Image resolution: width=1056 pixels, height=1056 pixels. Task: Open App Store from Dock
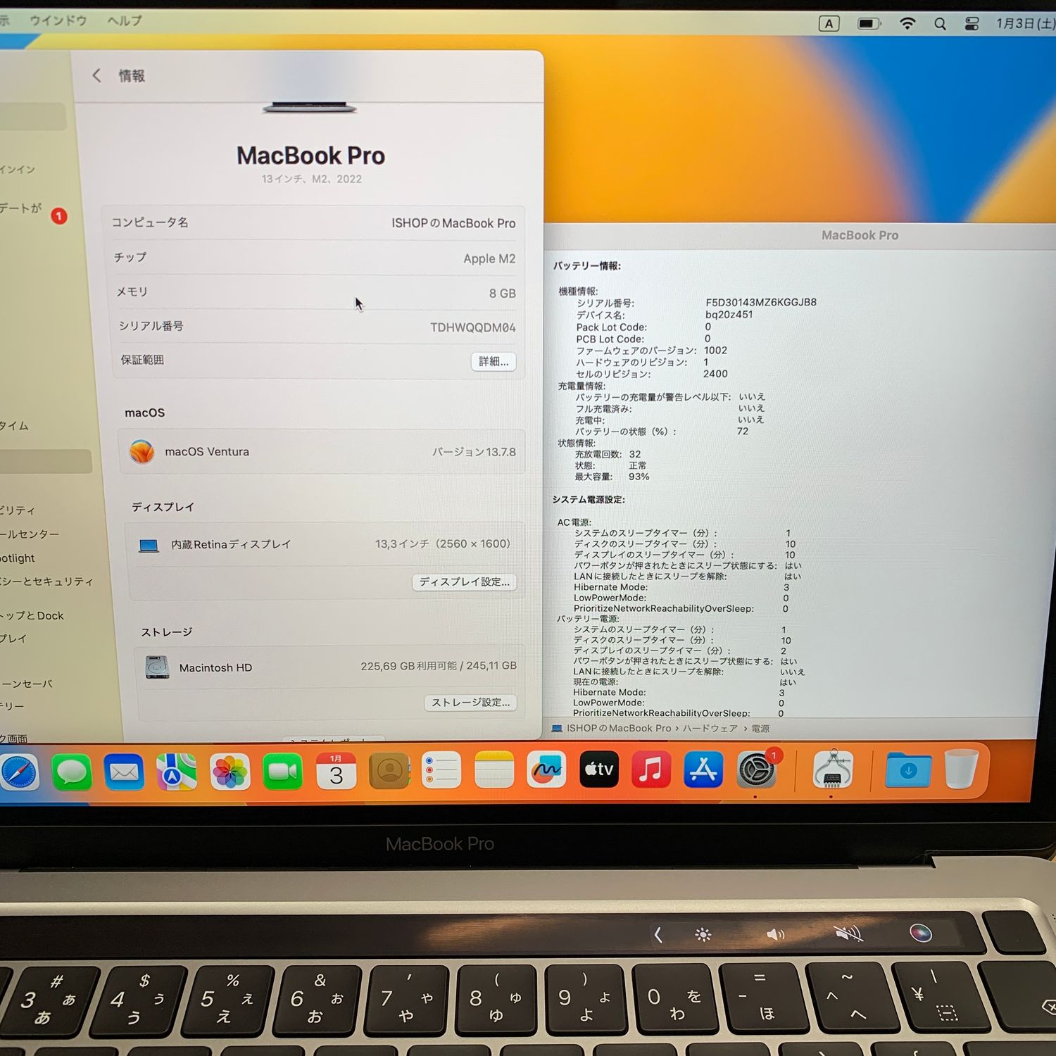click(703, 769)
